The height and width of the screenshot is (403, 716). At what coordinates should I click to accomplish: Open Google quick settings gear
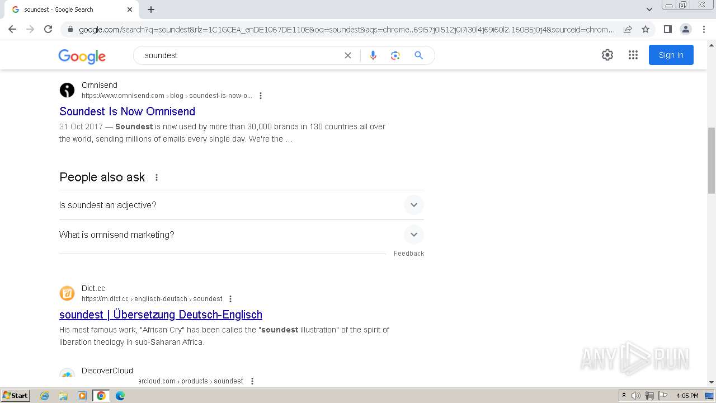click(607, 55)
